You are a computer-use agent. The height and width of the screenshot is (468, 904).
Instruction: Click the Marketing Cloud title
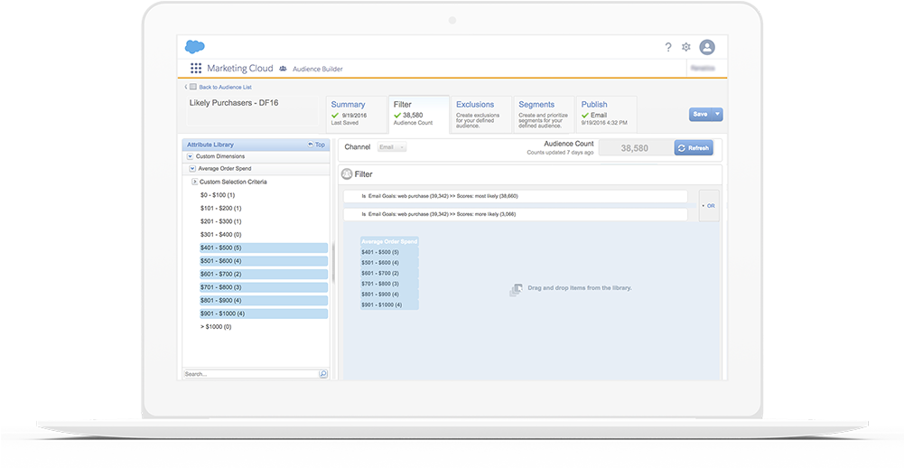click(240, 68)
